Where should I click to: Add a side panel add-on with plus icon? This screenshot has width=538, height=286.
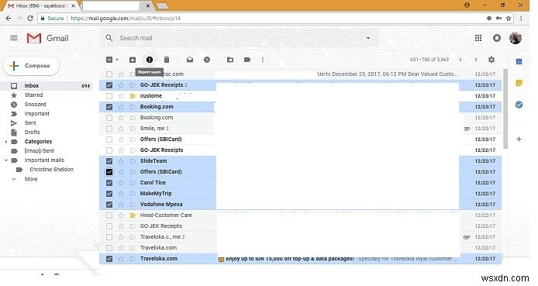519,140
